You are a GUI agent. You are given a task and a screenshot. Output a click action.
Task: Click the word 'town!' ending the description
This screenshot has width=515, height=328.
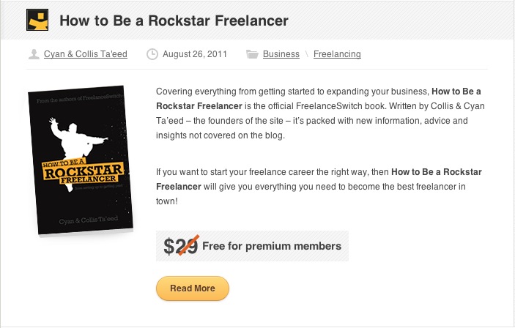click(x=167, y=201)
